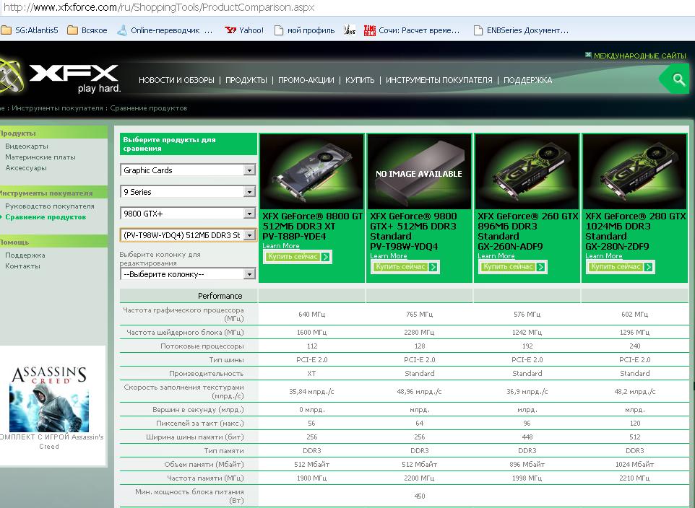Click the 1024 Мбайт memory value
Viewport: 695px width, 508px height.
click(635, 465)
